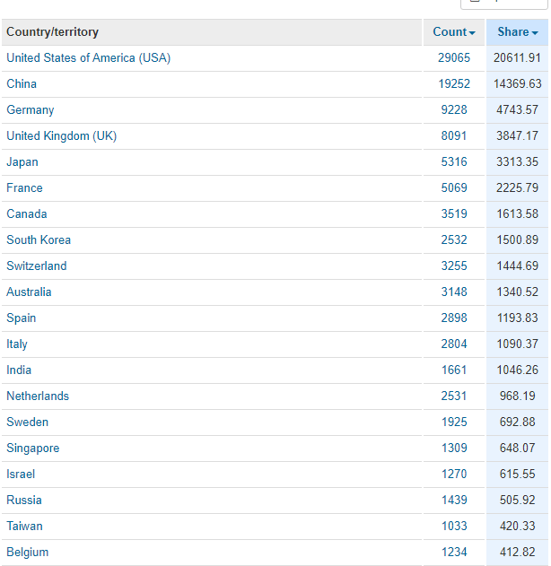Go to Spain's country page

click(x=22, y=318)
